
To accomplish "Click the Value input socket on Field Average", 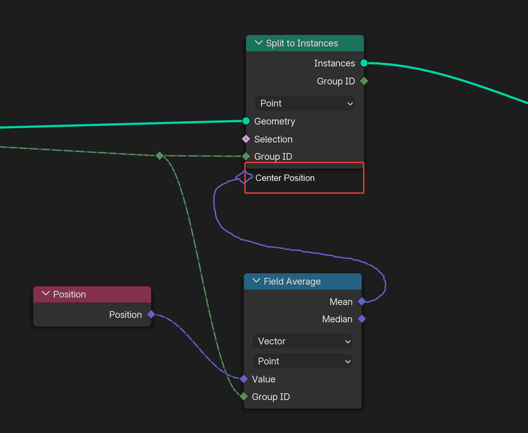I will tap(244, 379).
